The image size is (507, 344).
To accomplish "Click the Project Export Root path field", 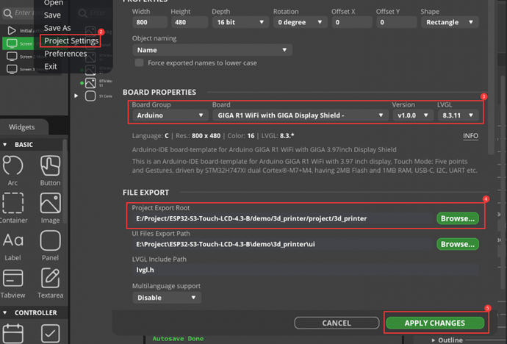I will coord(283,219).
